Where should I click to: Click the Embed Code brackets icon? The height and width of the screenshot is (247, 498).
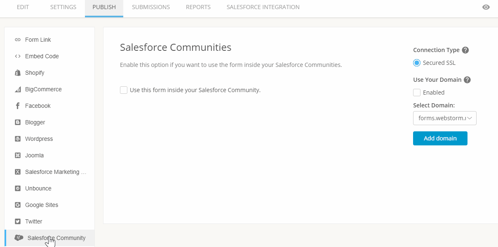pyautogui.click(x=18, y=56)
